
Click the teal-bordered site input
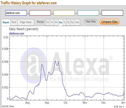88,13
